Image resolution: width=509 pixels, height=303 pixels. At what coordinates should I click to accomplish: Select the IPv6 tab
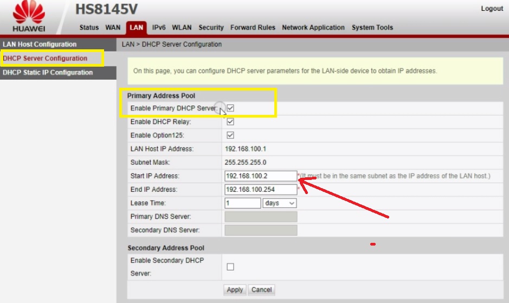coord(159,28)
